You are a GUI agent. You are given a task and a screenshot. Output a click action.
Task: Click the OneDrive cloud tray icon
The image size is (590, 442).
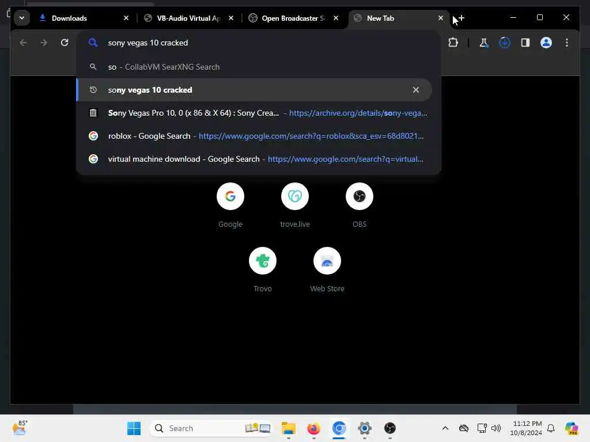[x=464, y=428]
